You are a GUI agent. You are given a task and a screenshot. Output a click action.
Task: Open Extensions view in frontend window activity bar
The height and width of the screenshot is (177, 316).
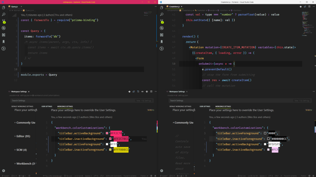point(162,35)
